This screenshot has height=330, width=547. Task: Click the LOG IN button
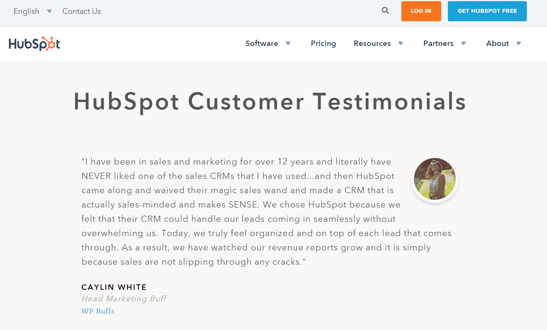coord(421,11)
